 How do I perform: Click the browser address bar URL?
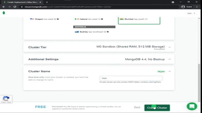[x=68, y=7]
